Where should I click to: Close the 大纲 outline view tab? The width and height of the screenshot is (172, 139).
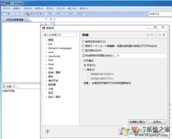[x=14, y=86]
